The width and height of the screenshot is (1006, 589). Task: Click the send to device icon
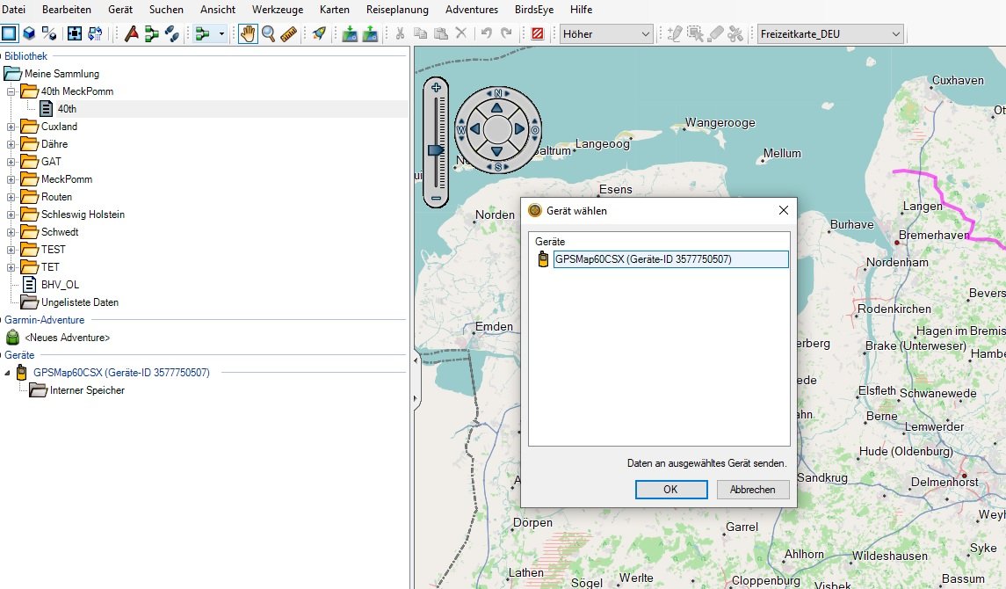(351, 34)
